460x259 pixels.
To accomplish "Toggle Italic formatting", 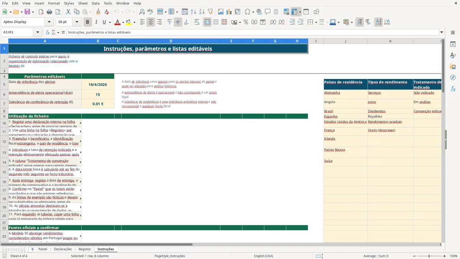I will point(96,22).
